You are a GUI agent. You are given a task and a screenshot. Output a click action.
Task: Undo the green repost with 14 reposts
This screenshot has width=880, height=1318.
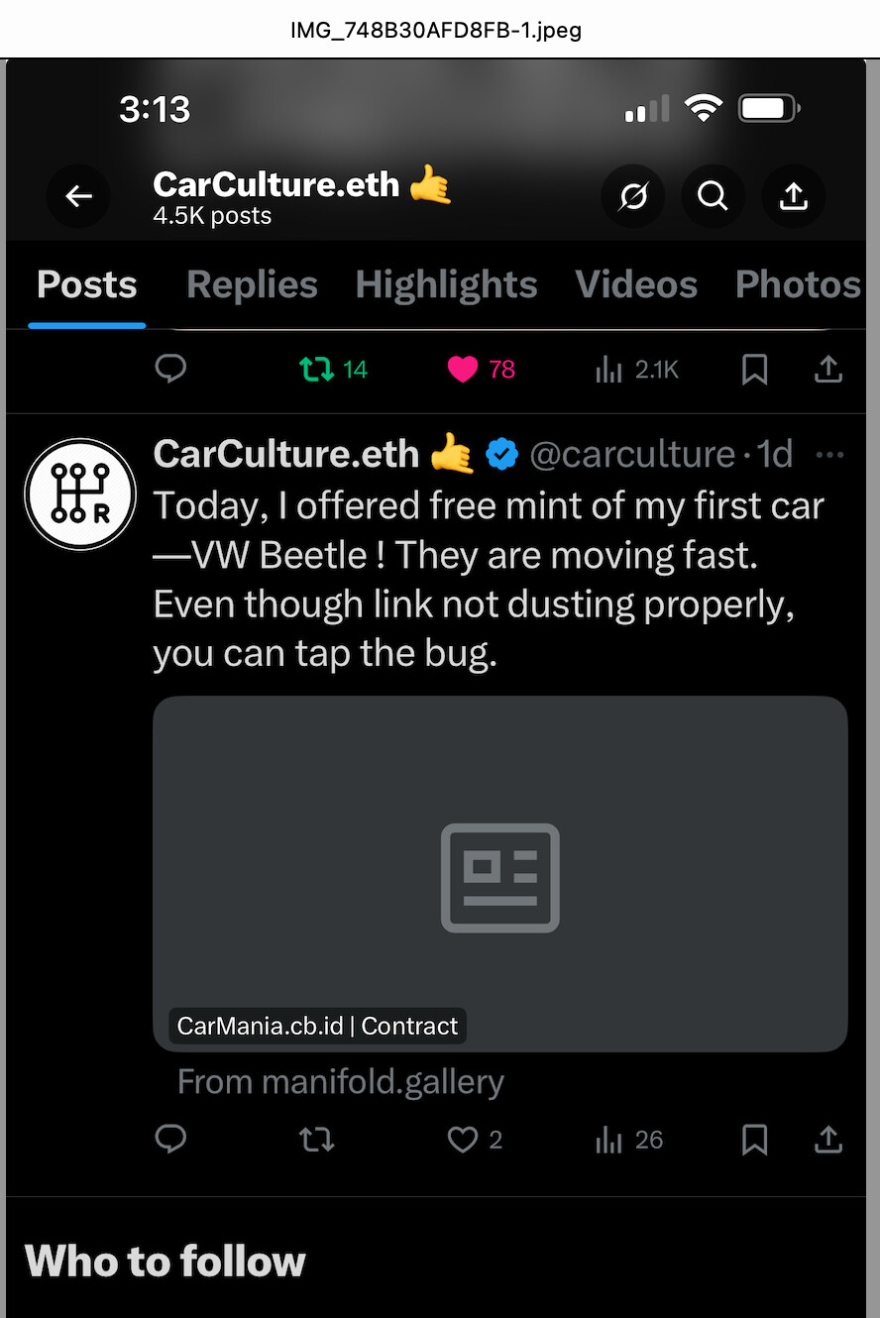pyautogui.click(x=333, y=370)
